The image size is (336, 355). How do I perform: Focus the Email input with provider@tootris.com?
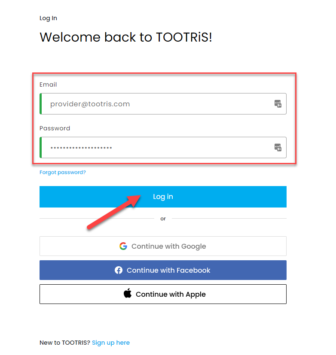[x=163, y=104]
